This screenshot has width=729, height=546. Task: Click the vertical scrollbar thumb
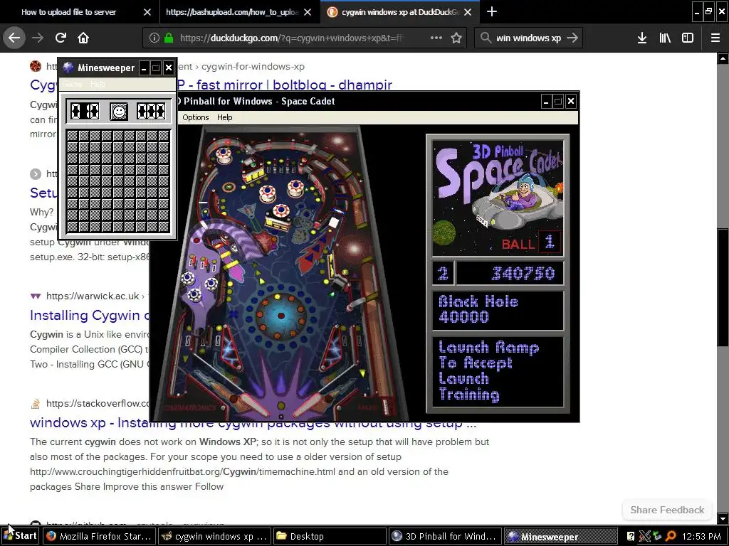(723, 287)
